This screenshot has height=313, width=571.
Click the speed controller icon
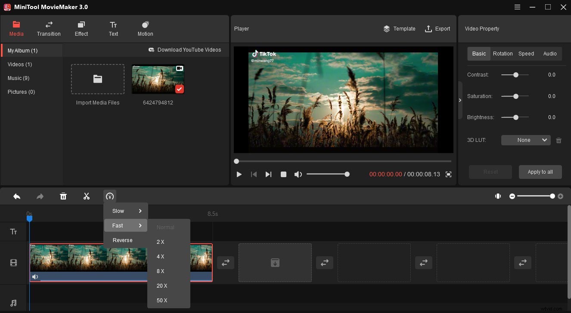(110, 196)
